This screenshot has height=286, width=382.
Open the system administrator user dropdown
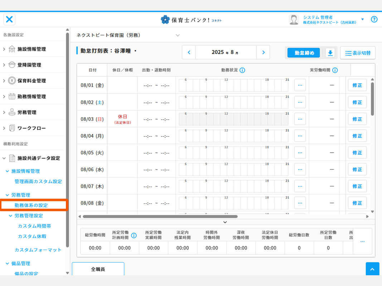tap(362, 19)
